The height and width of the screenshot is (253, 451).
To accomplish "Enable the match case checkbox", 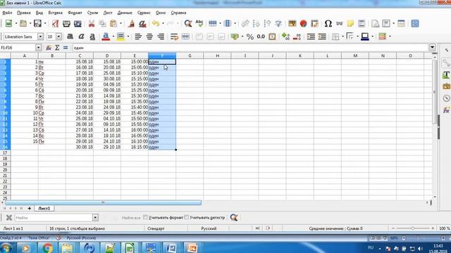I will [x=186, y=217].
